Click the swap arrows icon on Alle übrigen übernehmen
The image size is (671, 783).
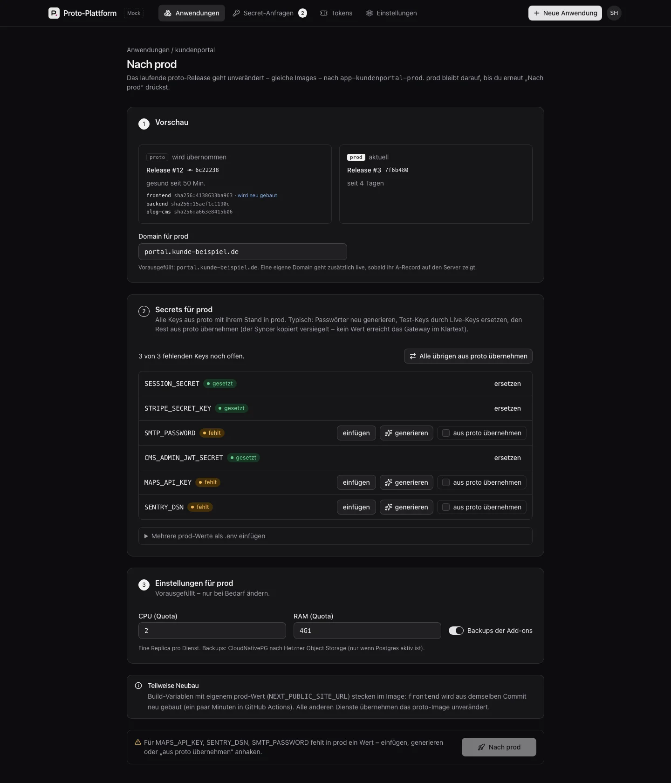pos(413,356)
